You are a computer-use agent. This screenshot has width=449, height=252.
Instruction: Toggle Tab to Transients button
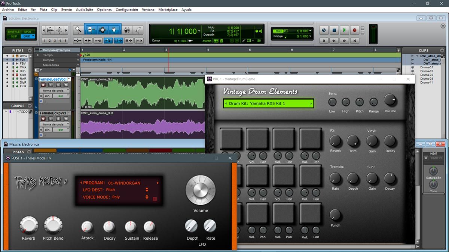88,40
